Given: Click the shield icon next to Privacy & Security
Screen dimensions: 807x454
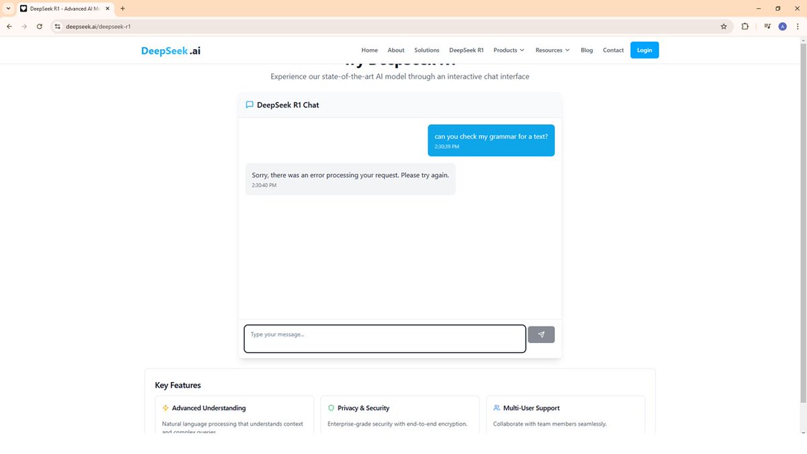Looking at the screenshot, I should coord(331,408).
